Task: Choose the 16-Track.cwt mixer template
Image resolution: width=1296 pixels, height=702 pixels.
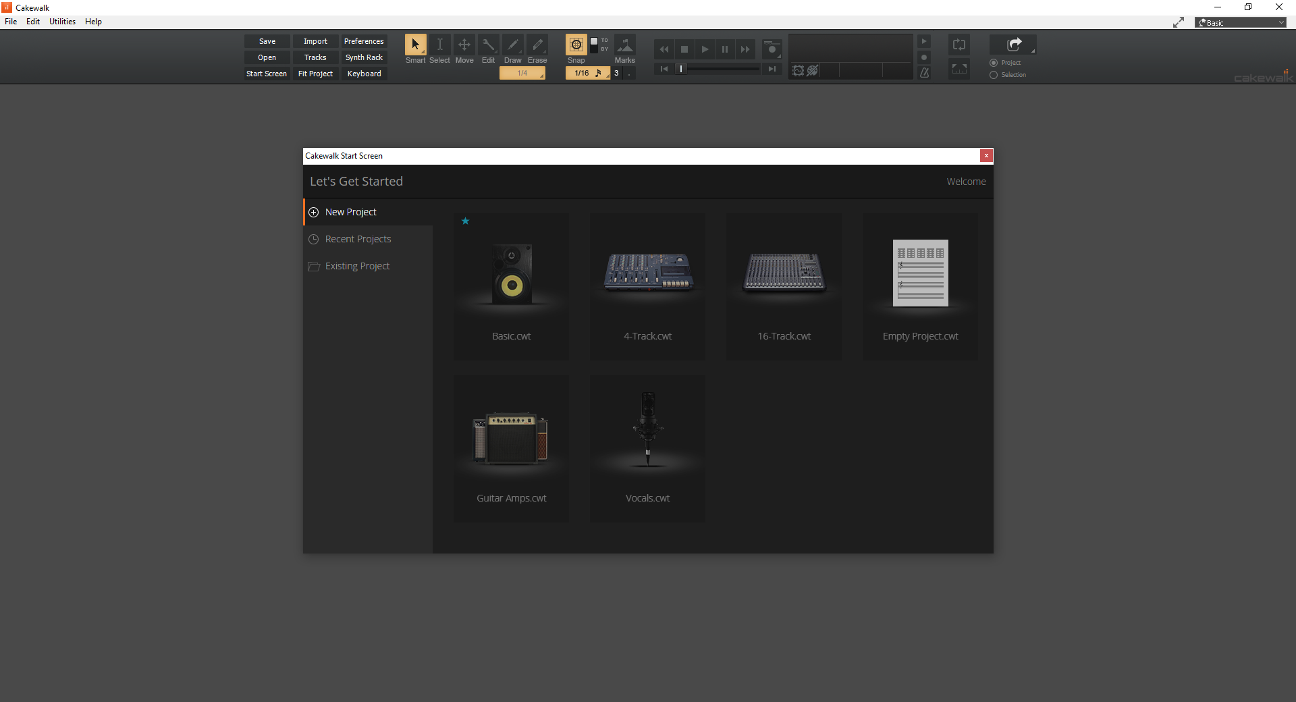Action: 784,286
